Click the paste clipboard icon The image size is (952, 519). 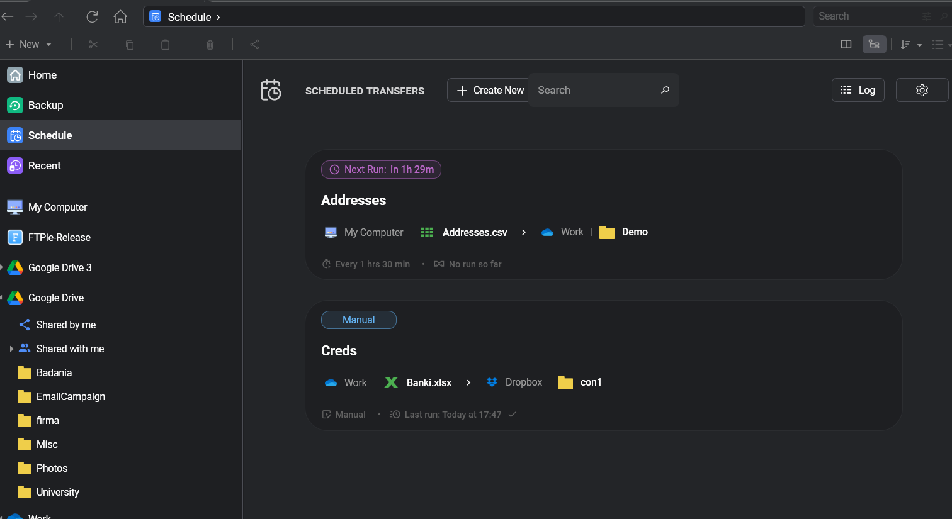pos(165,45)
